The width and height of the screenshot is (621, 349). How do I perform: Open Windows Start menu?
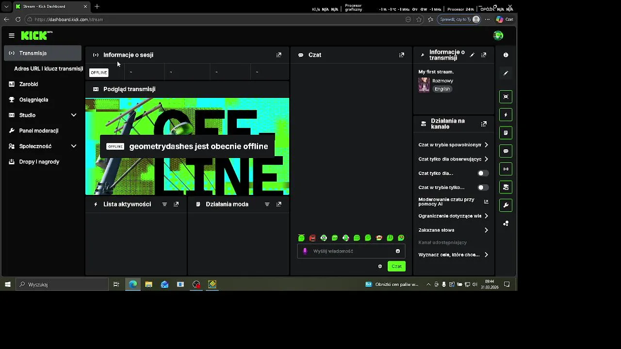coord(8,285)
